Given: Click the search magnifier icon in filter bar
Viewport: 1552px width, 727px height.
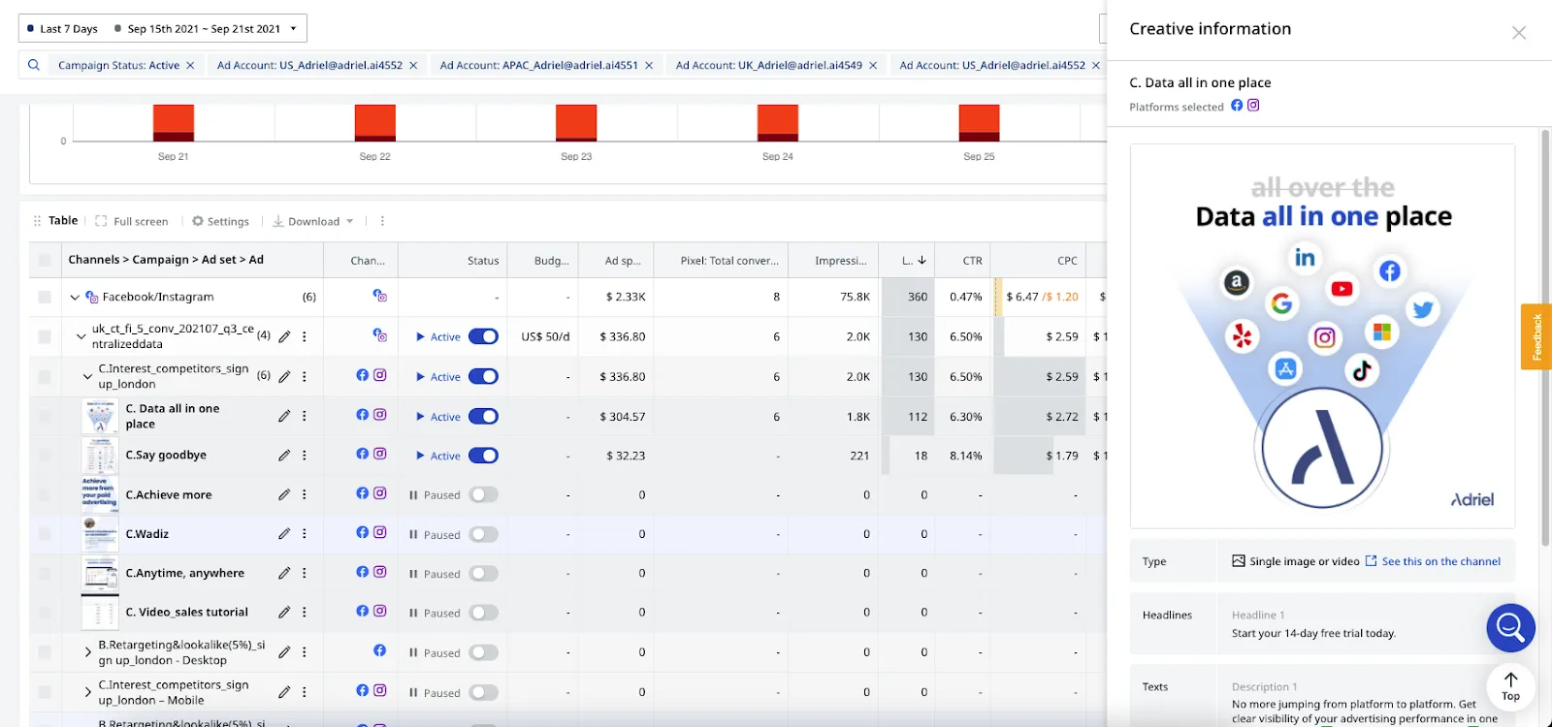Looking at the screenshot, I should point(34,65).
